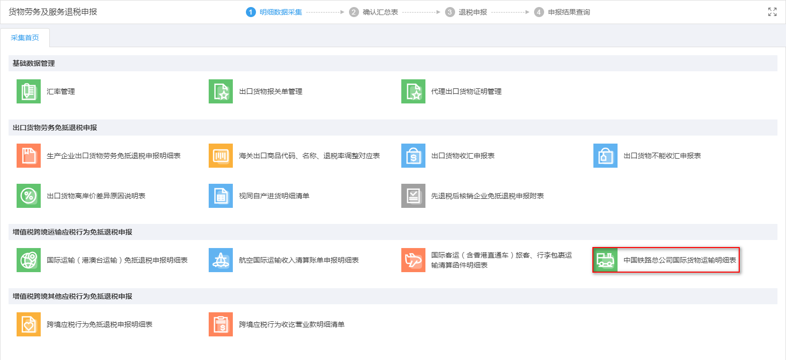Click the 出口货物不能收汇申报表 icon
Image resolution: width=786 pixels, height=360 pixels.
(605, 156)
